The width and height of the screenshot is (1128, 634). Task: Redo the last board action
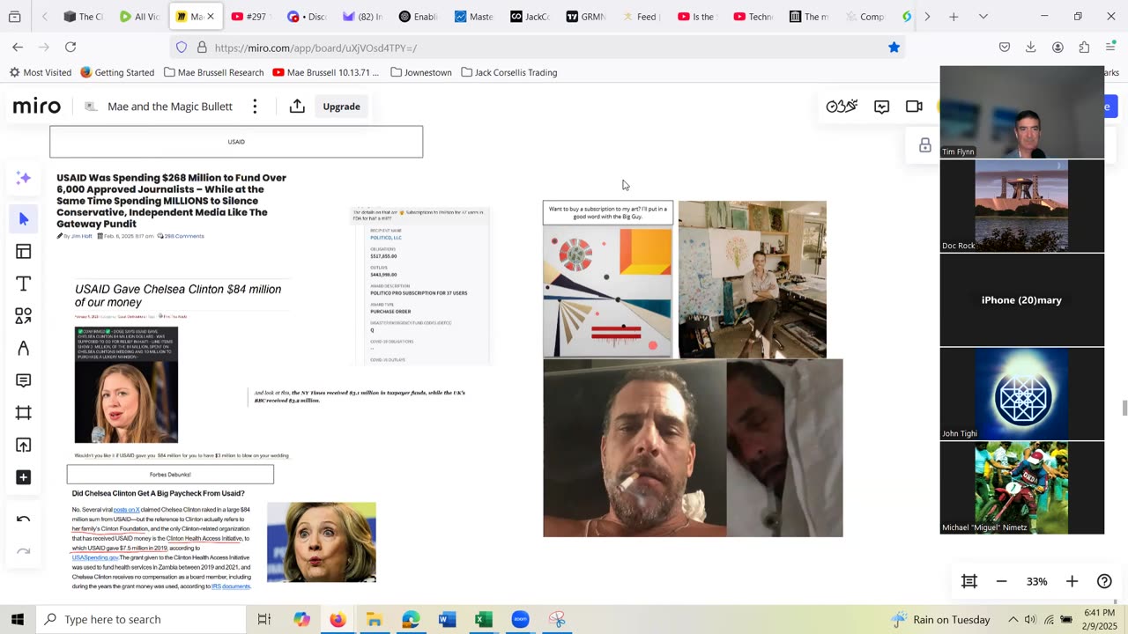pyautogui.click(x=24, y=551)
